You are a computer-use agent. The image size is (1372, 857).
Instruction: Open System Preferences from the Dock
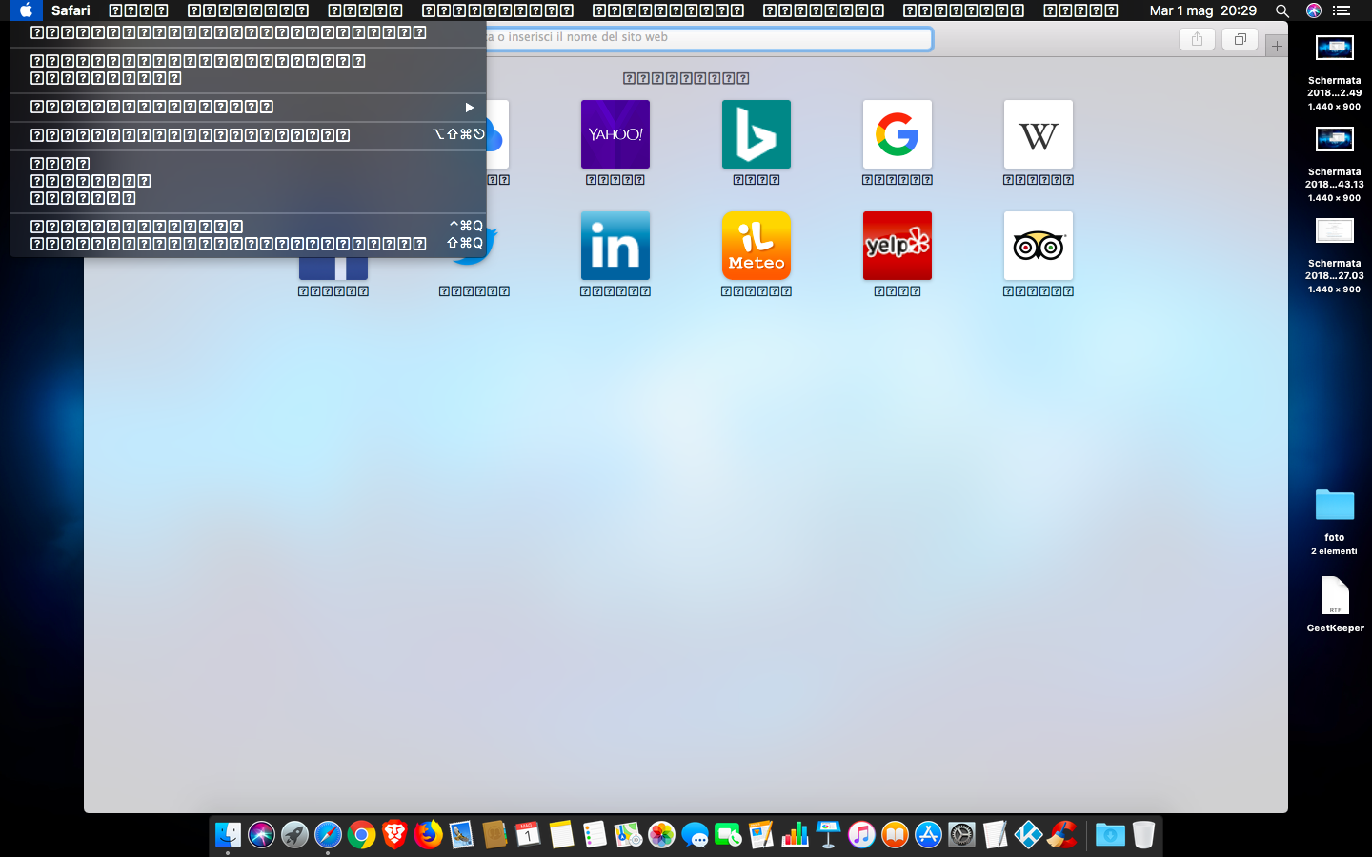tap(961, 835)
